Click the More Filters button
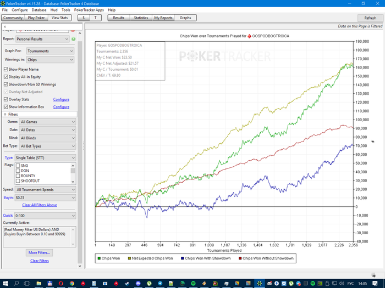This screenshot has height=288, width=385. click(39, 252)
